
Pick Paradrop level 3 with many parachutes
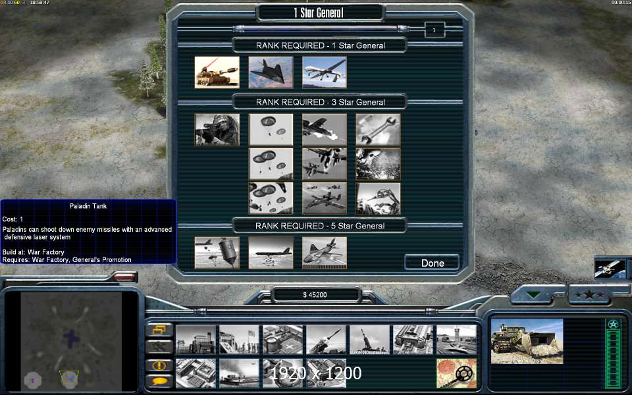tap(271, 198)
